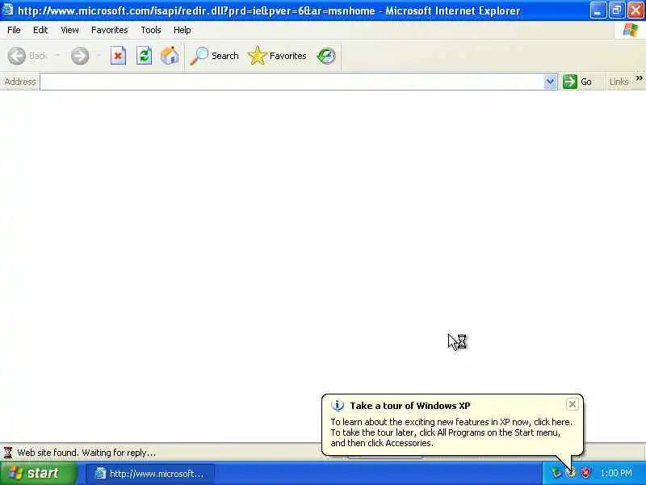Open the Help menu

click(182, 30)
